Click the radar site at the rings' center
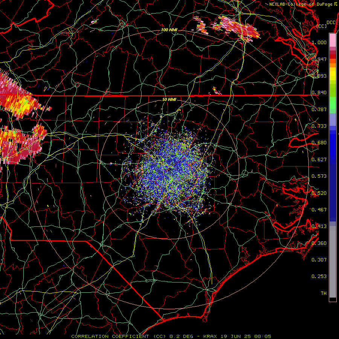 pyautogui.click(x=169, y=170)
